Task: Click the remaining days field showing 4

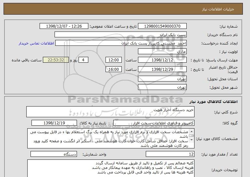Action: pos(83,60)
